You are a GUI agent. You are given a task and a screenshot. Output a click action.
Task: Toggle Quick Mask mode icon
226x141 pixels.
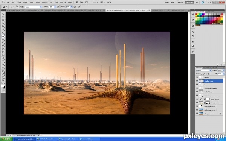click(x=3, y=91)
